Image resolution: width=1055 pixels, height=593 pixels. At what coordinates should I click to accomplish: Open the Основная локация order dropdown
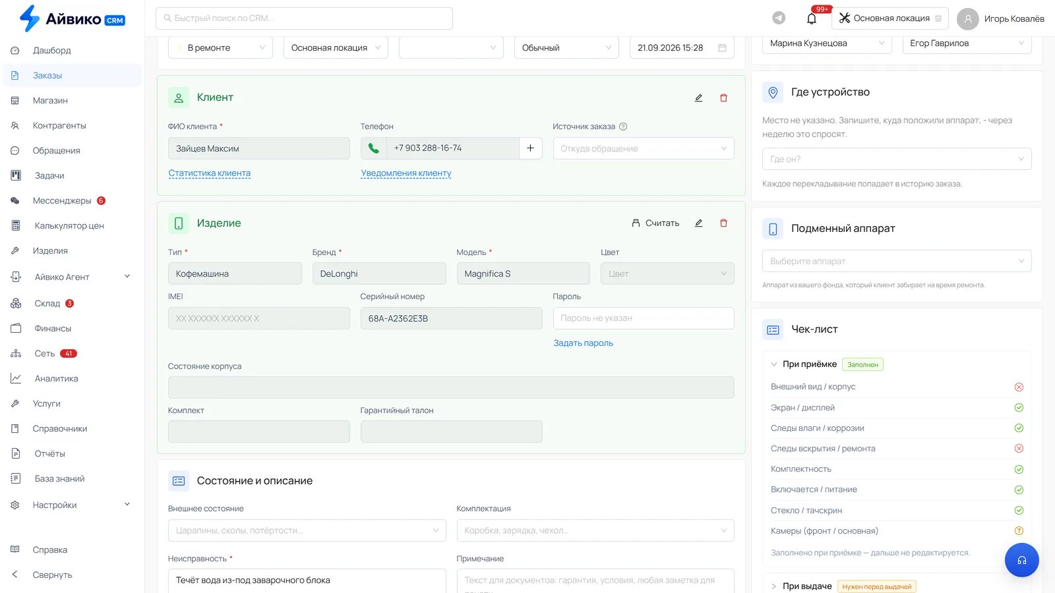tap(336, 47)
